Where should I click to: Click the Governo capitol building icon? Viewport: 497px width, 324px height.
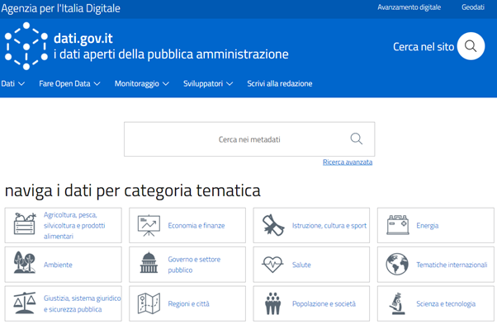149,263
